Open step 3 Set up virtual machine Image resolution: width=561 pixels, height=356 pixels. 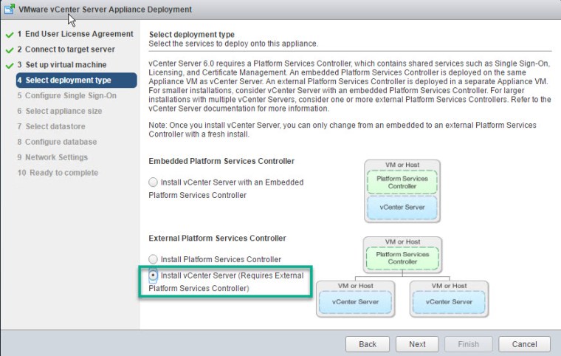tap(61, 65)
